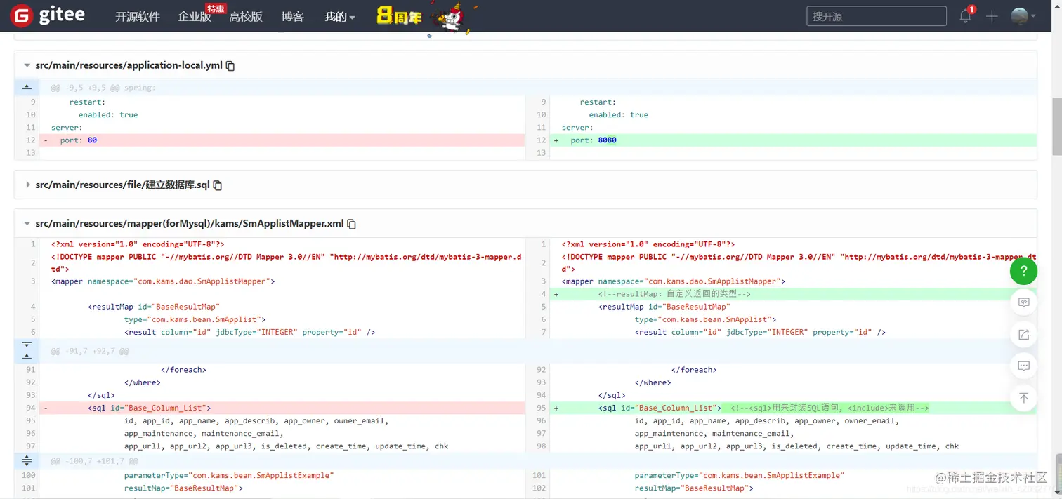Open the SmApplistMapper.xml file link
Screen dimensions: 1062x499
(x=190, y=223)
